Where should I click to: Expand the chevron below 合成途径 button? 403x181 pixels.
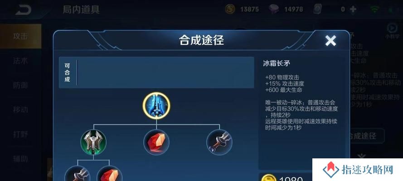pyautogui.click(x=362, y=156)
